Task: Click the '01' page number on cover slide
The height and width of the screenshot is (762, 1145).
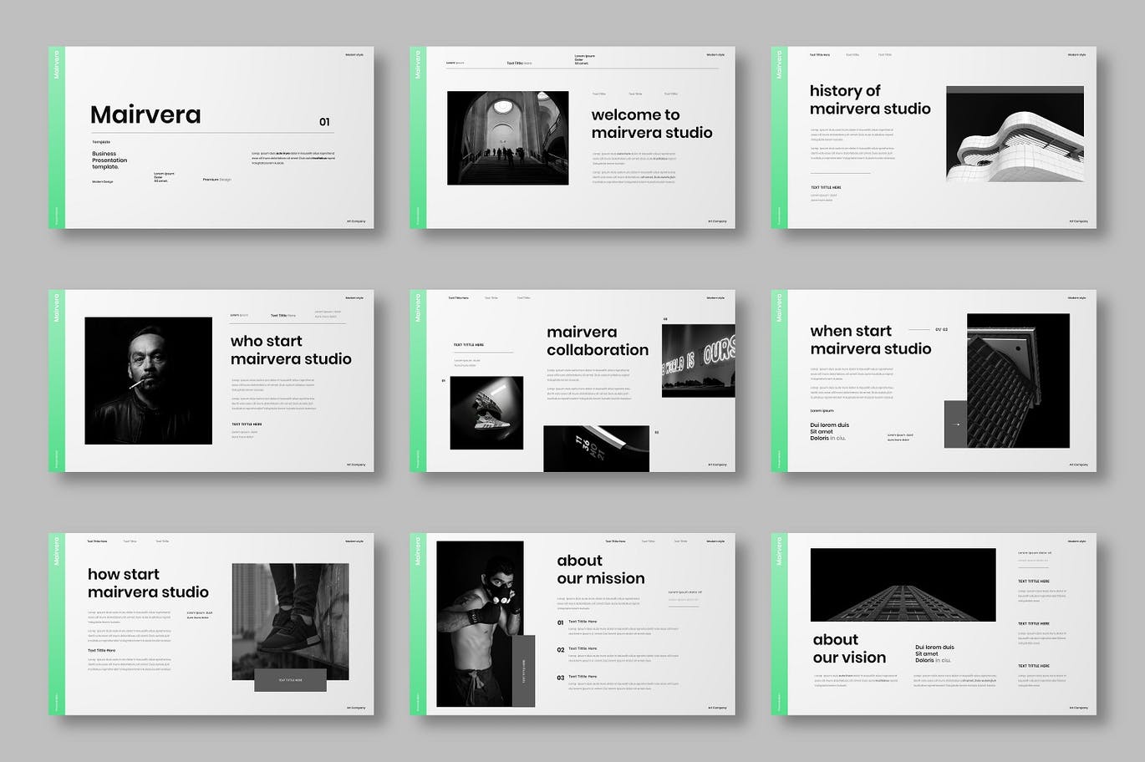Action: 324,122
